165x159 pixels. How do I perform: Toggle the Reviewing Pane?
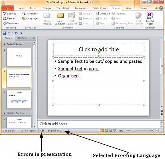tap(122, 23)
